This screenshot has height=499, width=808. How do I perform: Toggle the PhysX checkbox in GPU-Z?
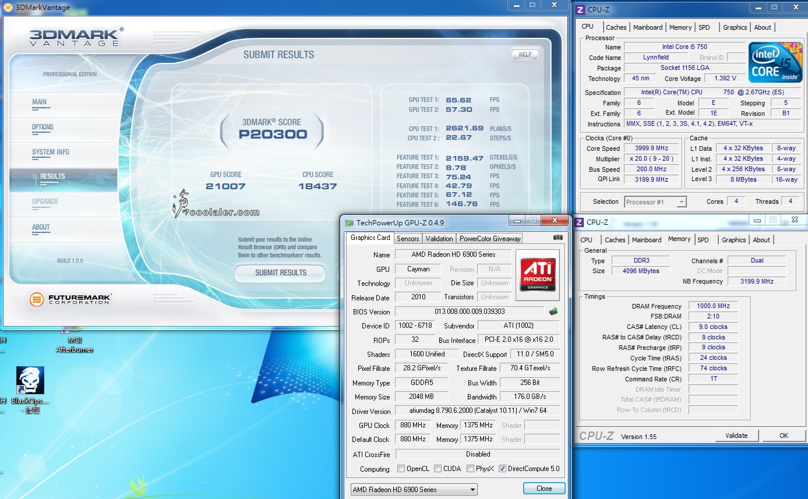coord(470,468)
